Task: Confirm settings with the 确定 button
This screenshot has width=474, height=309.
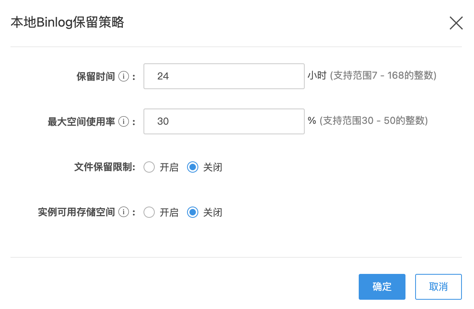Action: tap(382, 287)
